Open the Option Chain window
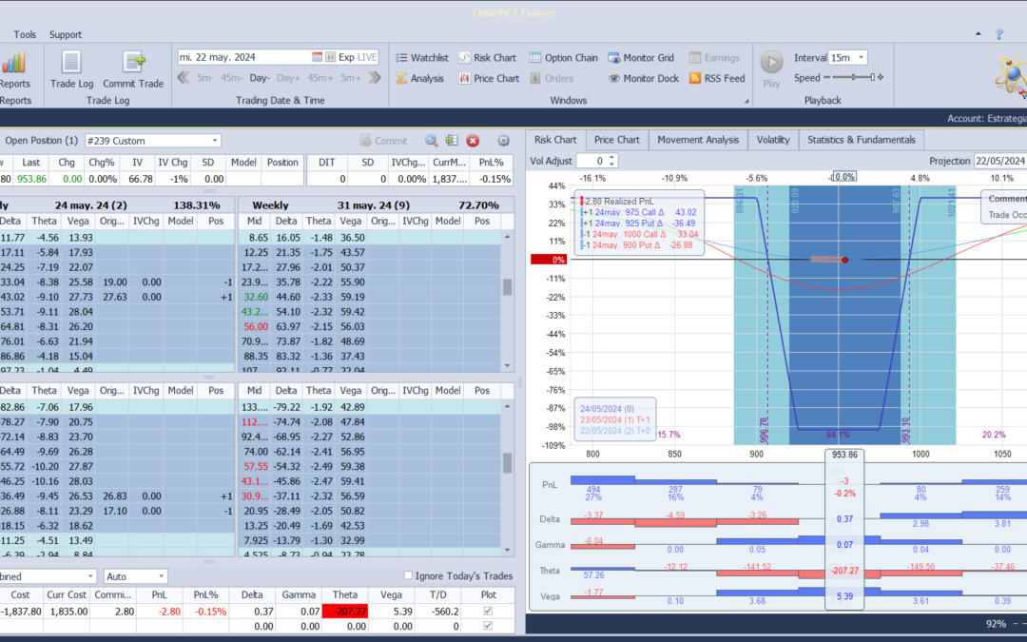The width and height of the screenshot is (1027, 642). pos(563,58)
